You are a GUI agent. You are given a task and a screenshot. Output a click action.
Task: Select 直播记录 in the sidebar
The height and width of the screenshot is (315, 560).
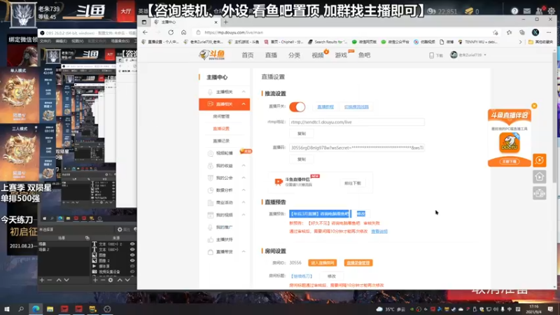tap(221, 141)
